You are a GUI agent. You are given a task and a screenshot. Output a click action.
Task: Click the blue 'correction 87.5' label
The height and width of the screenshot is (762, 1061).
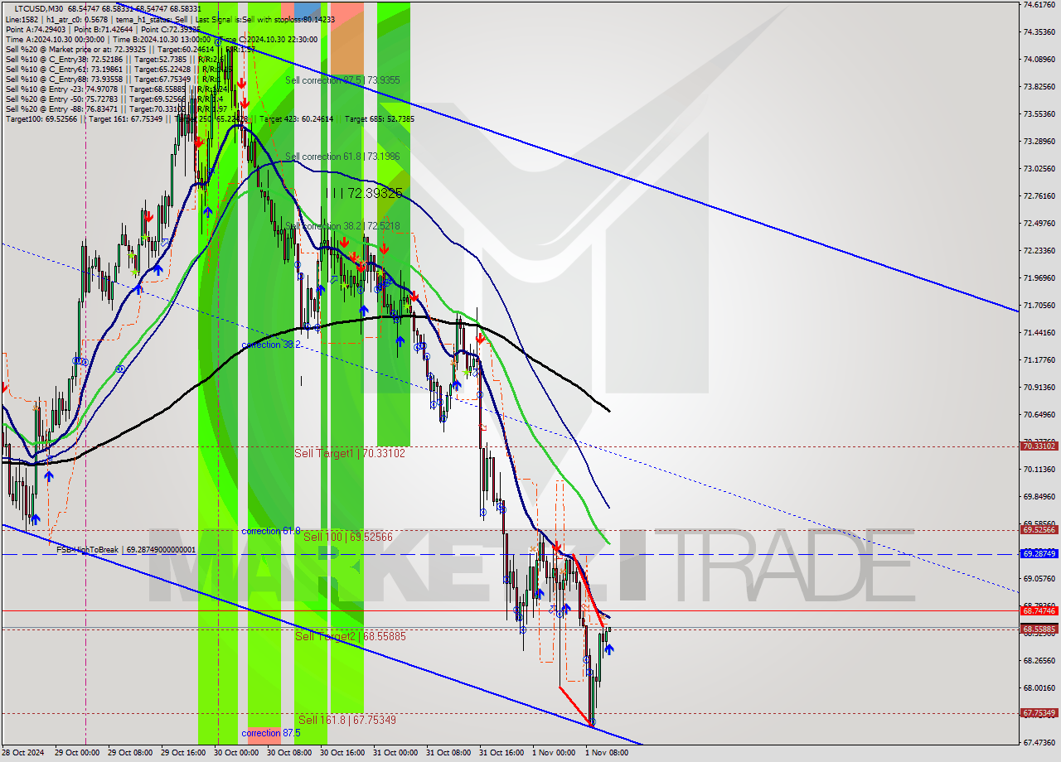point(271,733)
